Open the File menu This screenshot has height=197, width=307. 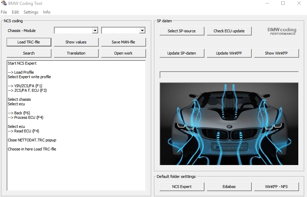tap(4, 12)
